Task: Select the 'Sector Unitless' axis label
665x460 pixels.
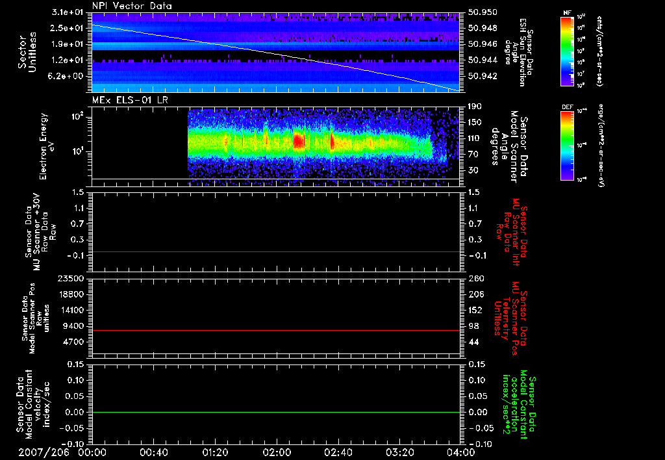Action: pyautogui.click(x=27, y=52)
